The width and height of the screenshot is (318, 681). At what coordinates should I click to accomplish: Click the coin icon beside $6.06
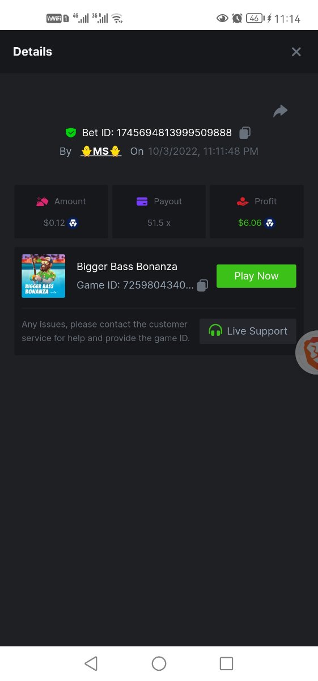pyautogui.click(x=270, y=223)
